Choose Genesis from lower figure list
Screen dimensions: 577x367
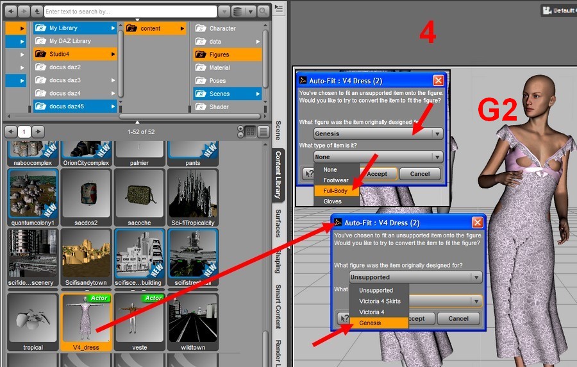click(x=379, y=323)
